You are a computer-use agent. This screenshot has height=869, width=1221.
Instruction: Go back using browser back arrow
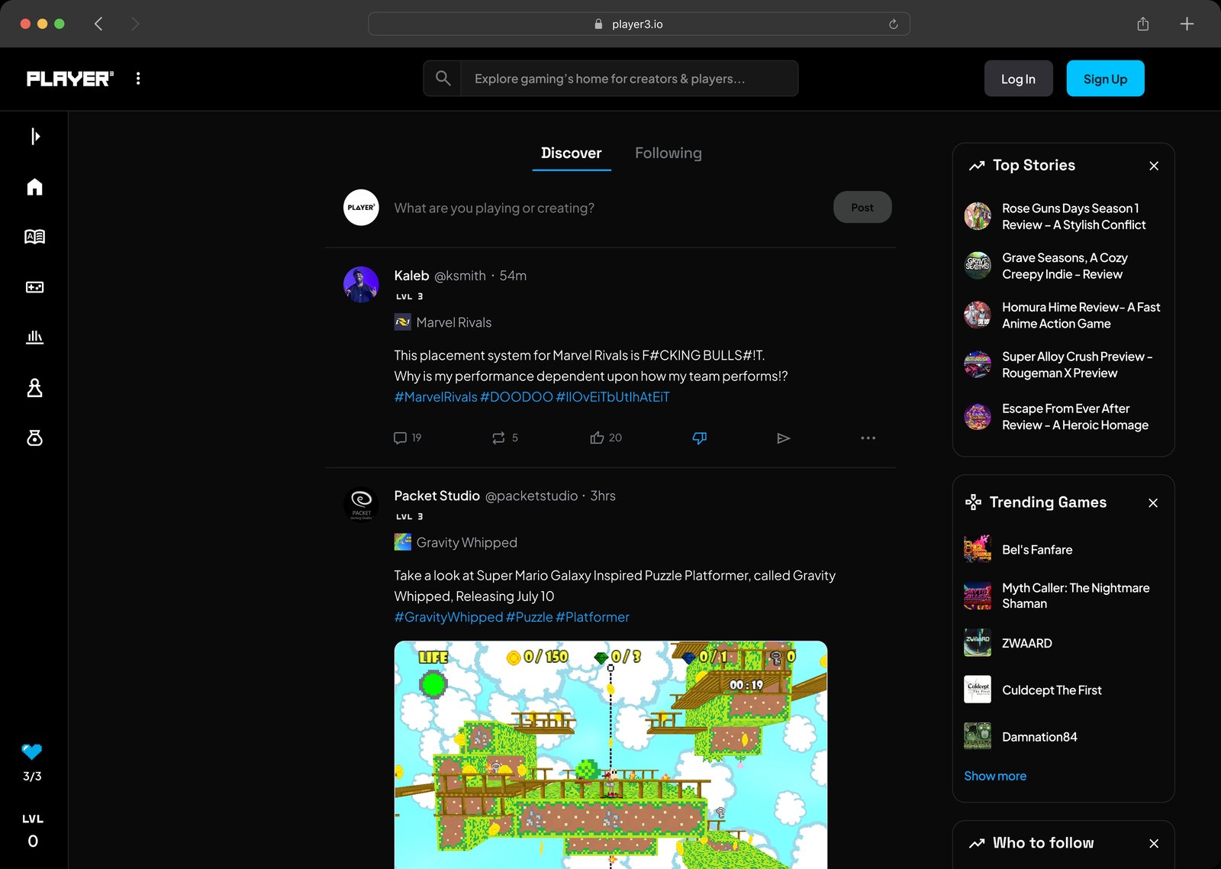pyautogui.click(x=98, y=24)
